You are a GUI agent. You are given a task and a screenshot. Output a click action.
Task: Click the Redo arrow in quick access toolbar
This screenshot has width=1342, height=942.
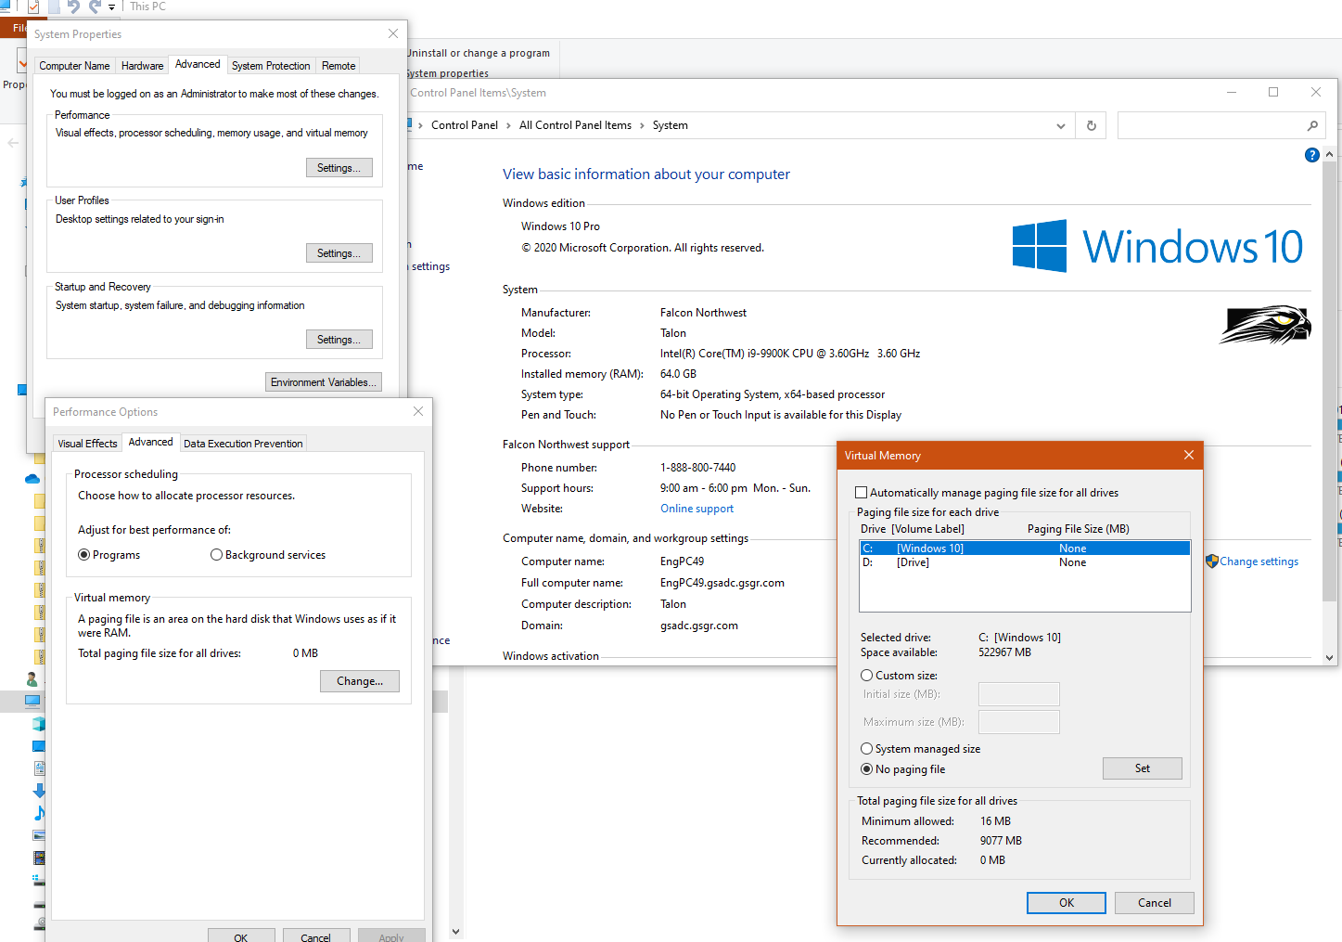coord(95,6)
